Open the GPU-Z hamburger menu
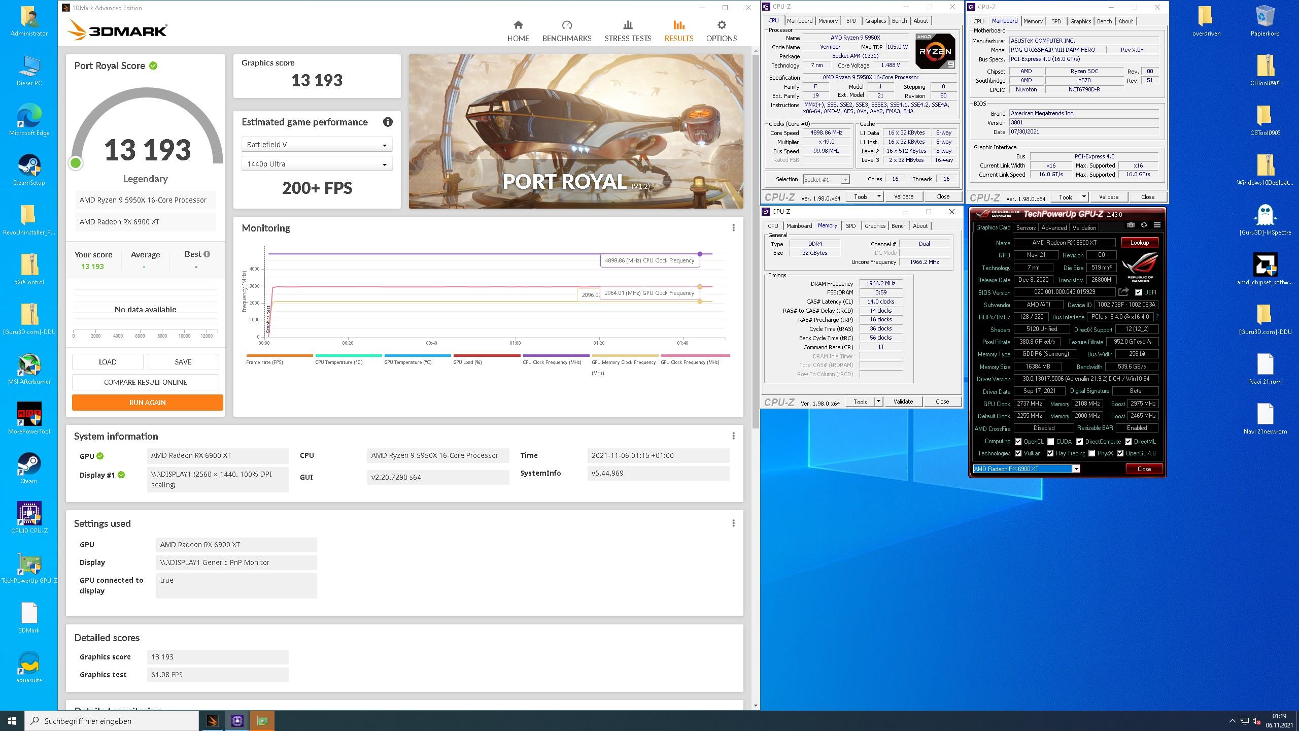 (1157, 225)
